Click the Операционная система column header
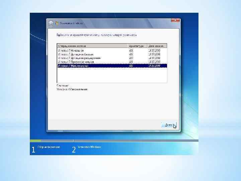 (x=92, y=46)
